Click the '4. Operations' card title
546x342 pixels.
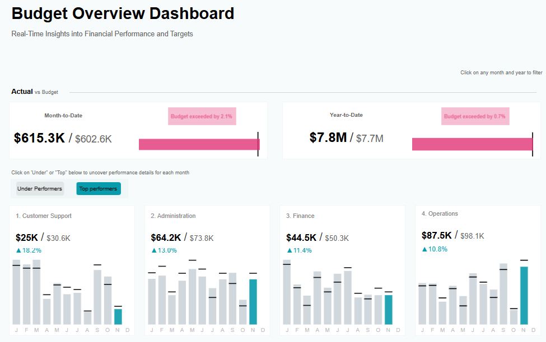440,213
